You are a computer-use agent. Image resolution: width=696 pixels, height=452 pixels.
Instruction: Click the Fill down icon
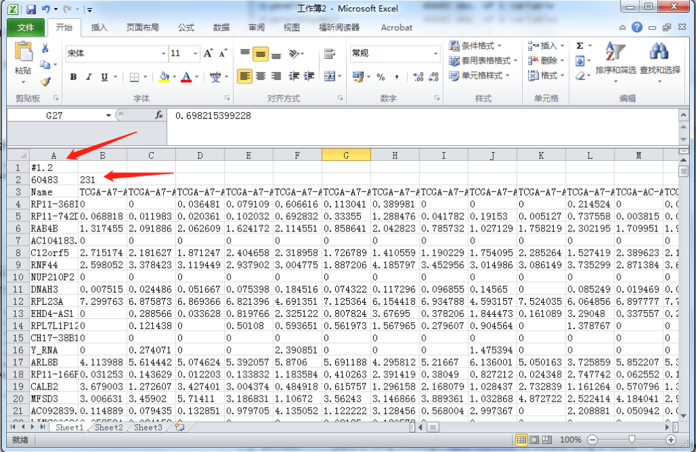(x=580, y=60)
